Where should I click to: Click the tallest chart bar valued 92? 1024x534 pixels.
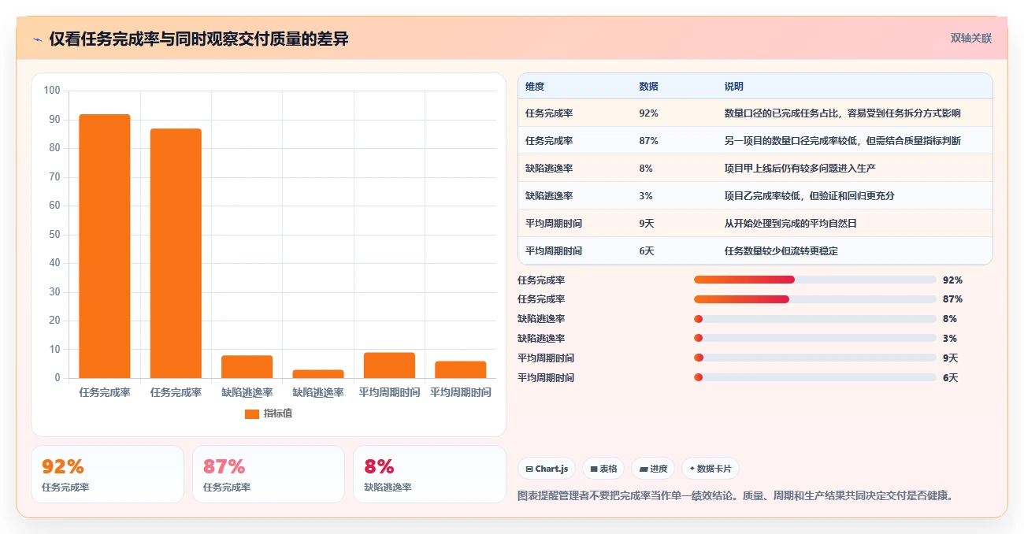105,247
